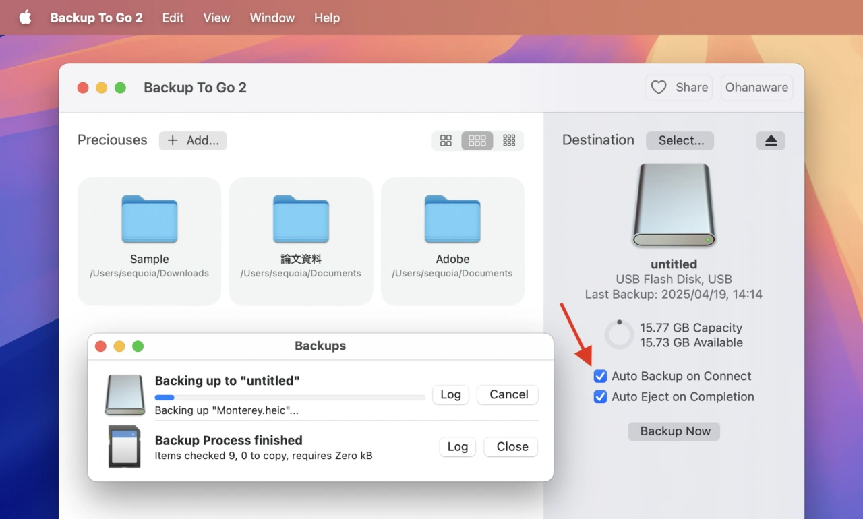Cancel the backup to untitled
The height and width of the screenshot is (519, 863).
pos(508,394)
